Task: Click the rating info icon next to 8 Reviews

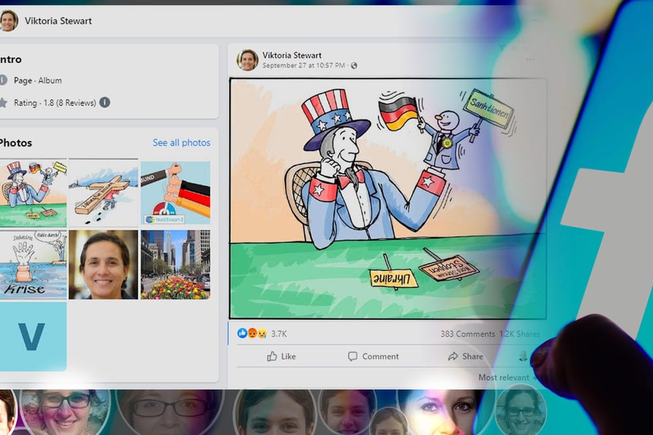Action: [105, 102]
